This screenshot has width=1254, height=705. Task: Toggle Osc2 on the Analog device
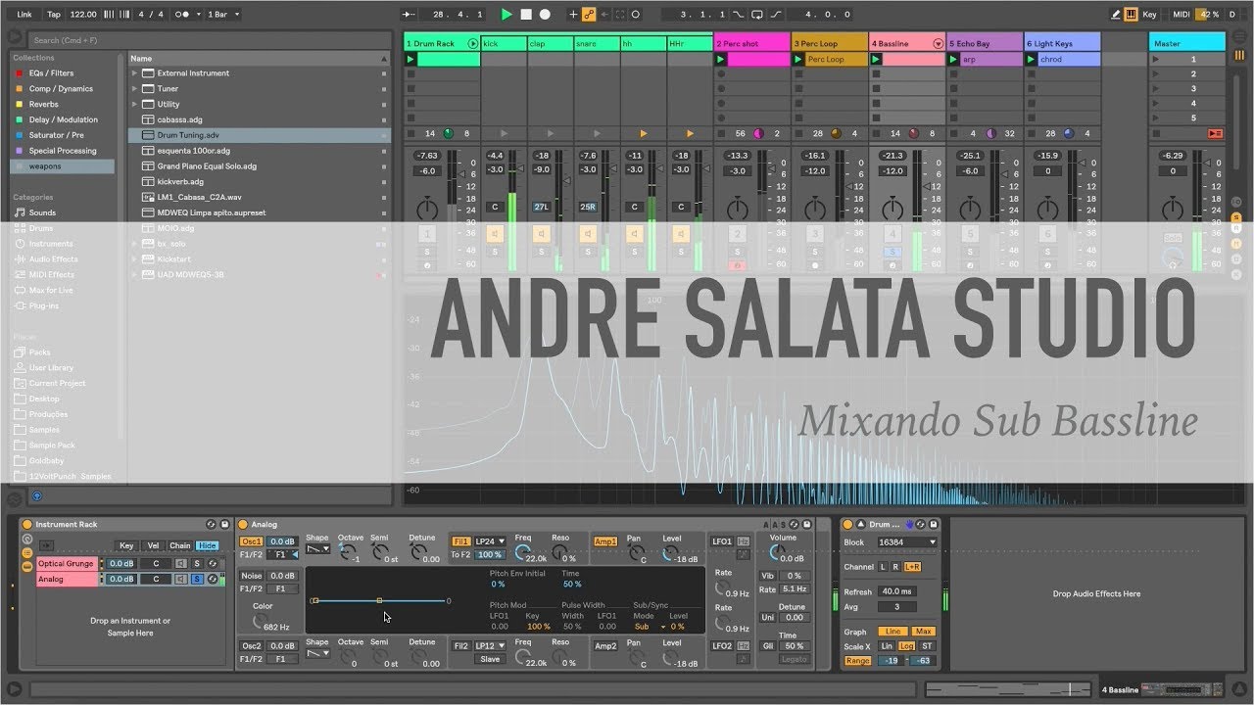point(252,646)
